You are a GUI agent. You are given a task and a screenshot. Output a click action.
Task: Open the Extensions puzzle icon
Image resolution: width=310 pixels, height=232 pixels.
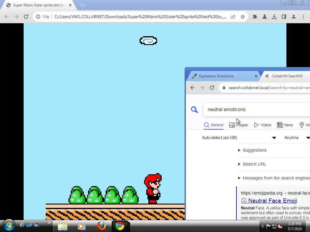(255, 17)
